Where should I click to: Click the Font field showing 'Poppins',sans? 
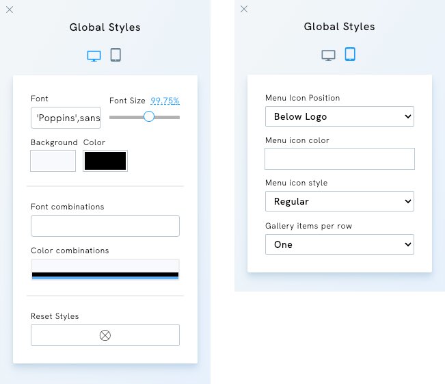[x=66, y=118]
